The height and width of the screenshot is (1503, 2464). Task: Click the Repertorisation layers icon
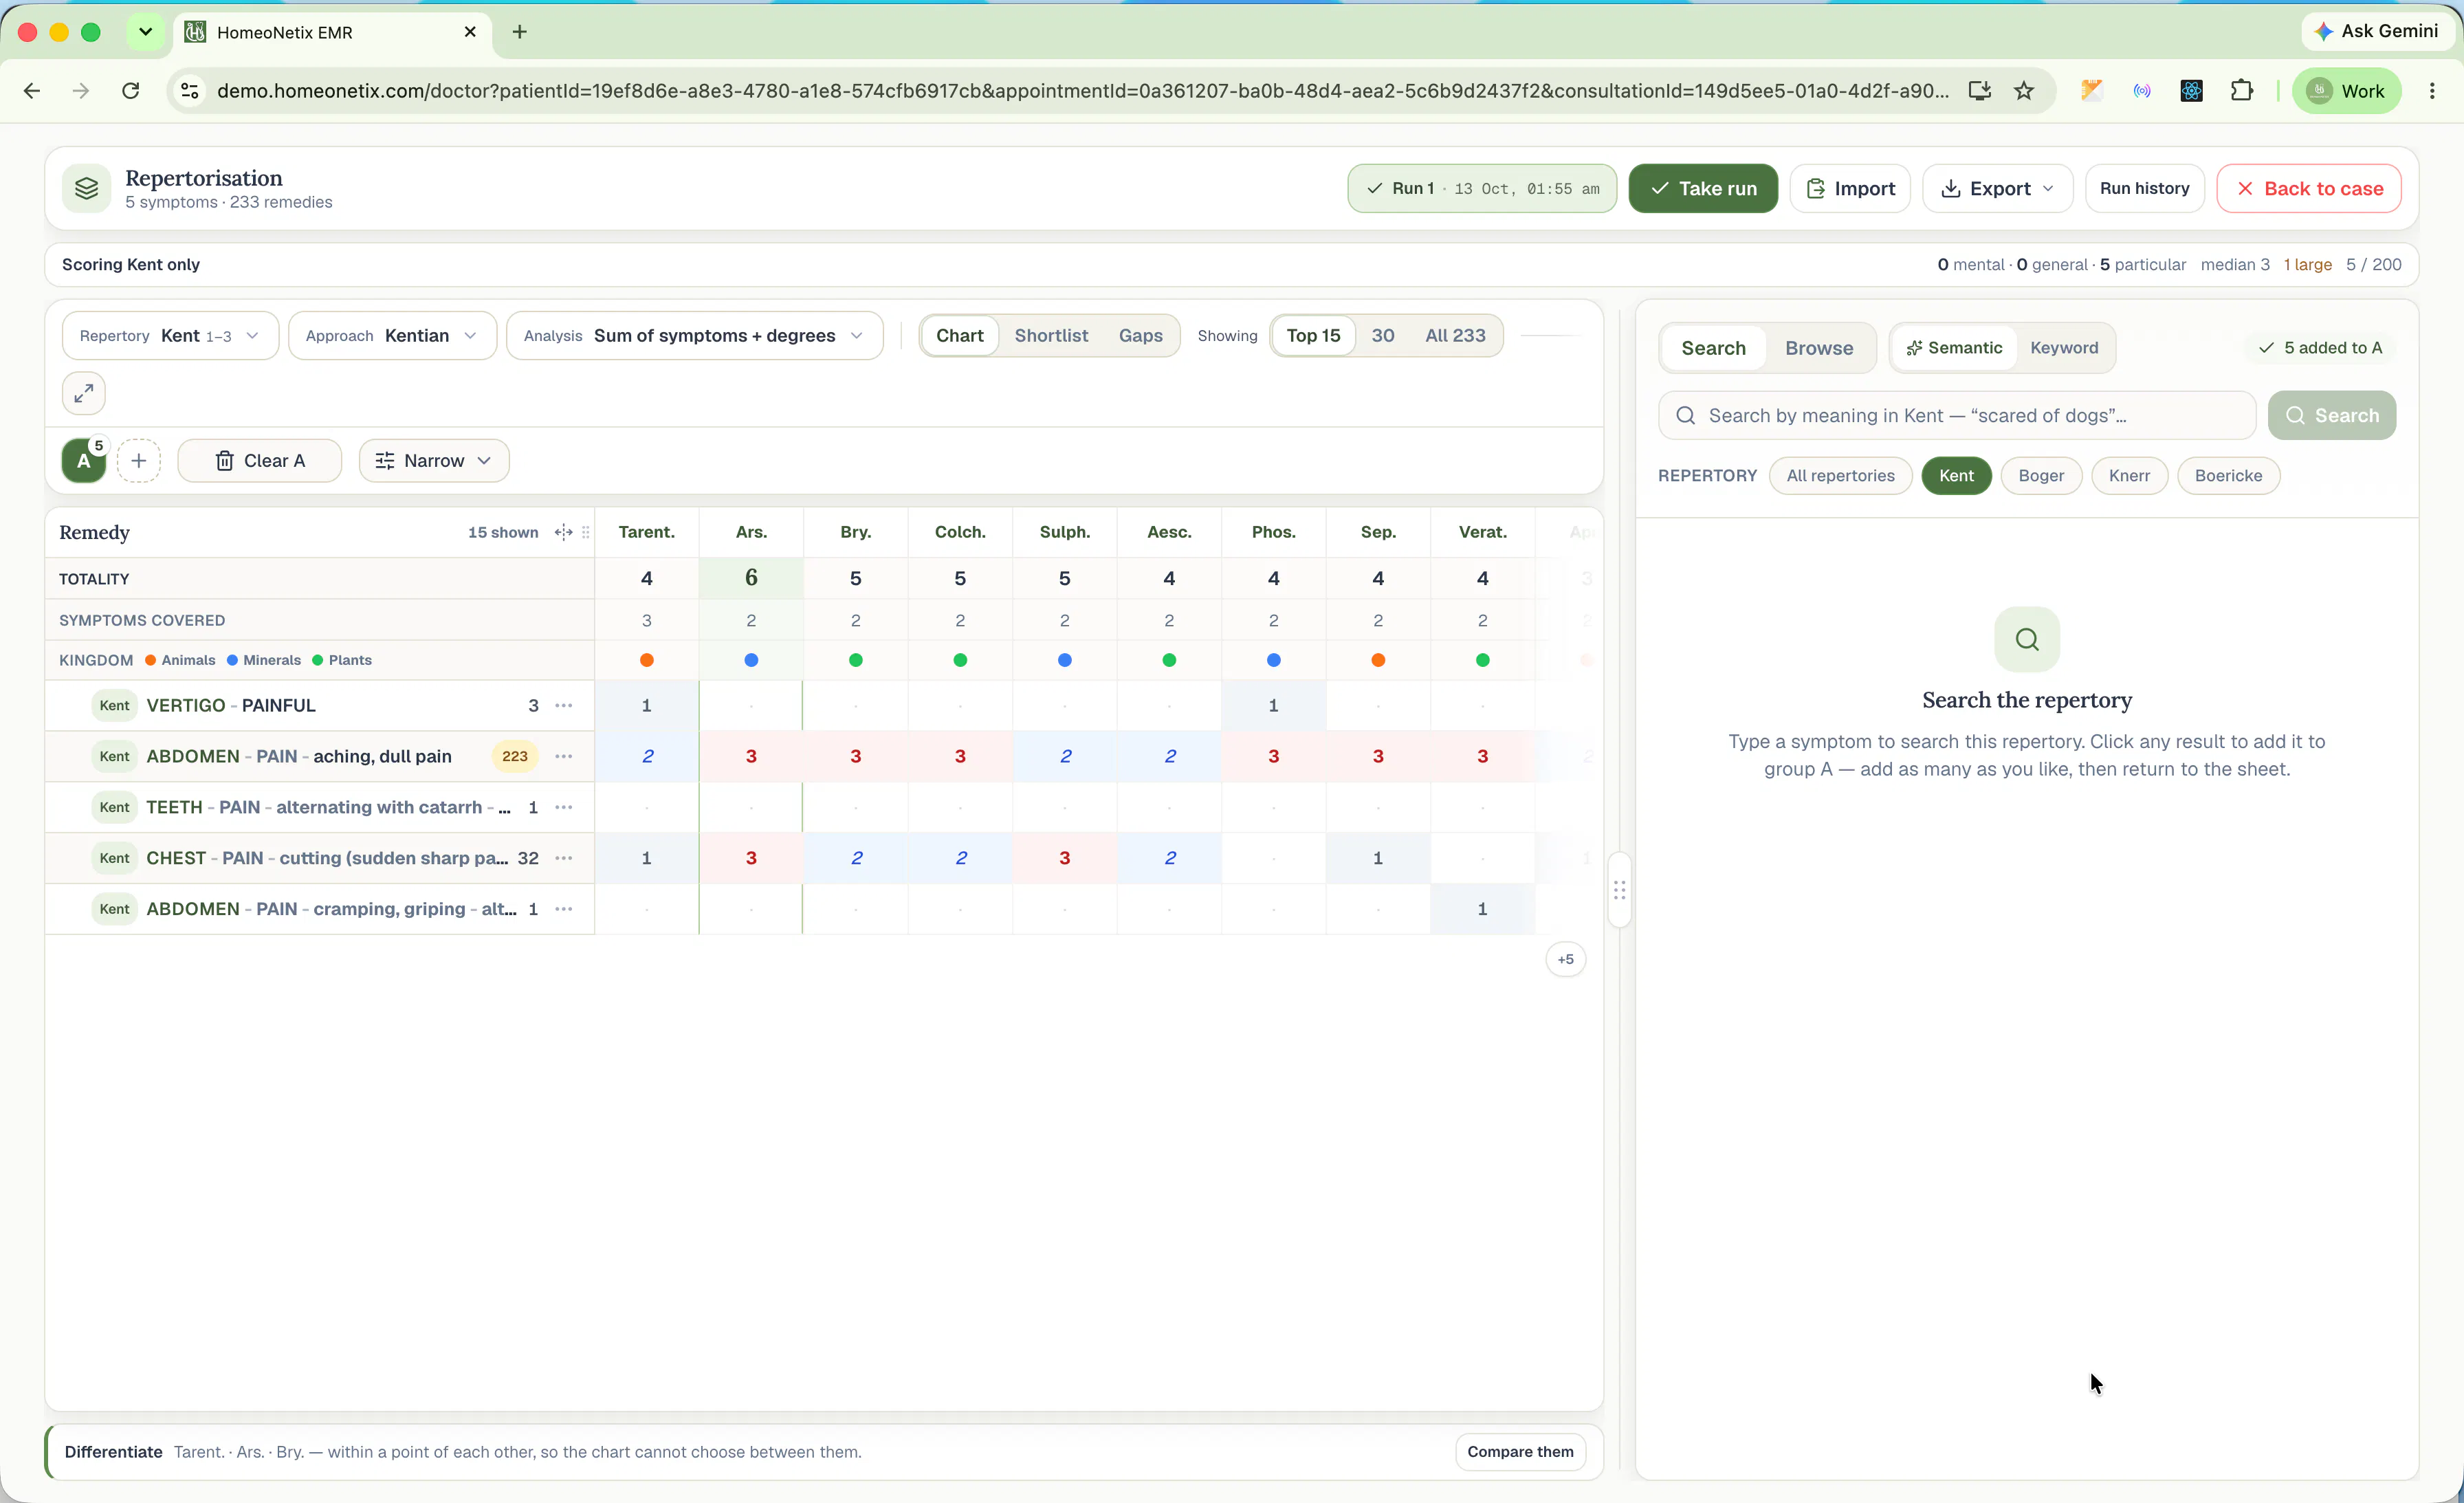(87, 188)
